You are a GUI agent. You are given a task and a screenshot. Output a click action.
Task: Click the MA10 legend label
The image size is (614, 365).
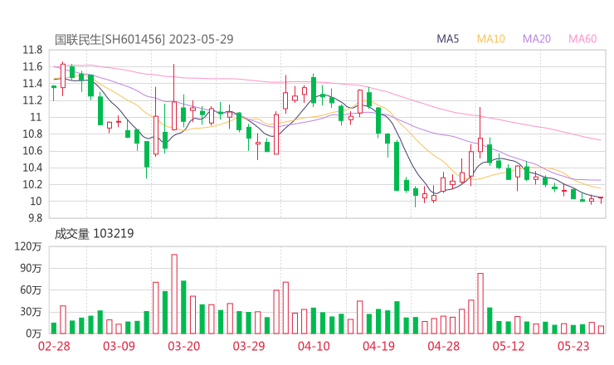pyautogui.click(x=490, y=39)
